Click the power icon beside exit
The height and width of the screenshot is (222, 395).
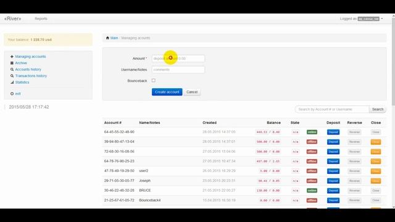click(x=12, y=94)
